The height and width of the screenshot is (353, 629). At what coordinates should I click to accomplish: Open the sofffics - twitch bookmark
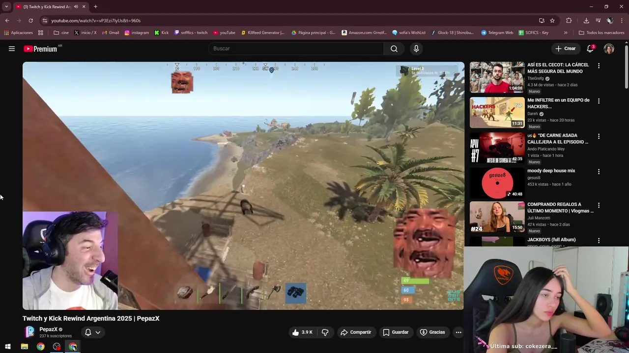pyautogui.click(x=190, y=33)
